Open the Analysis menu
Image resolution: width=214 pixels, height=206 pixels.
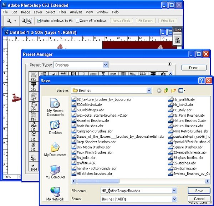point(76,12)
